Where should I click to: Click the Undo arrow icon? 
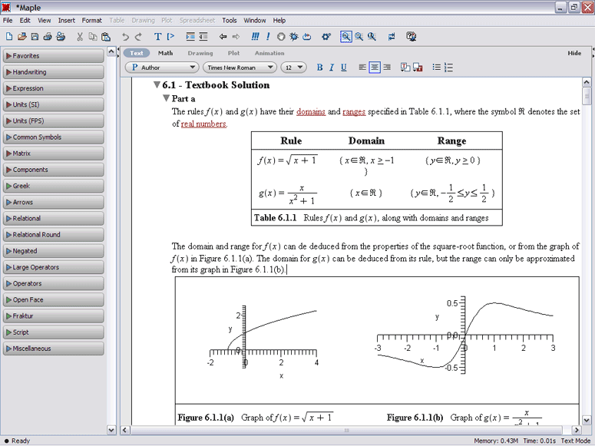click(125, 36)
